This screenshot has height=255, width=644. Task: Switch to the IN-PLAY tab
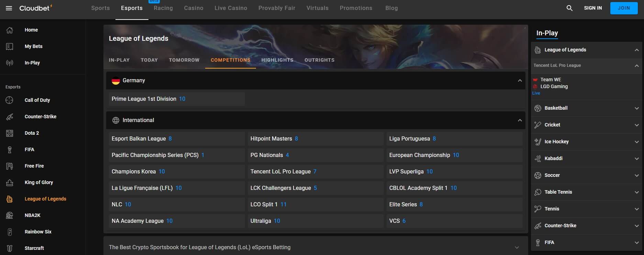pos(119,60)
